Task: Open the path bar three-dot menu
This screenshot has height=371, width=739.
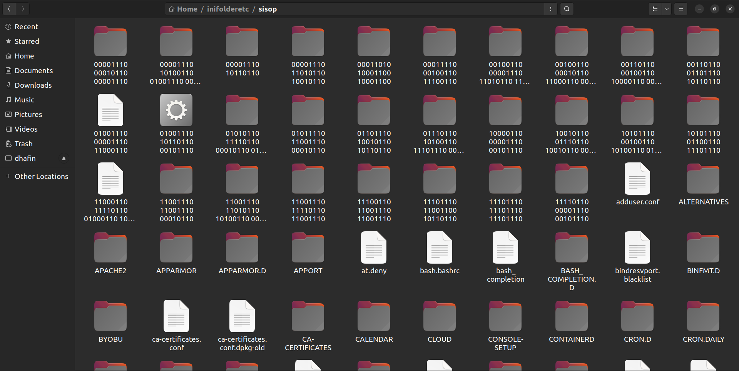Action: pos(551,9)
